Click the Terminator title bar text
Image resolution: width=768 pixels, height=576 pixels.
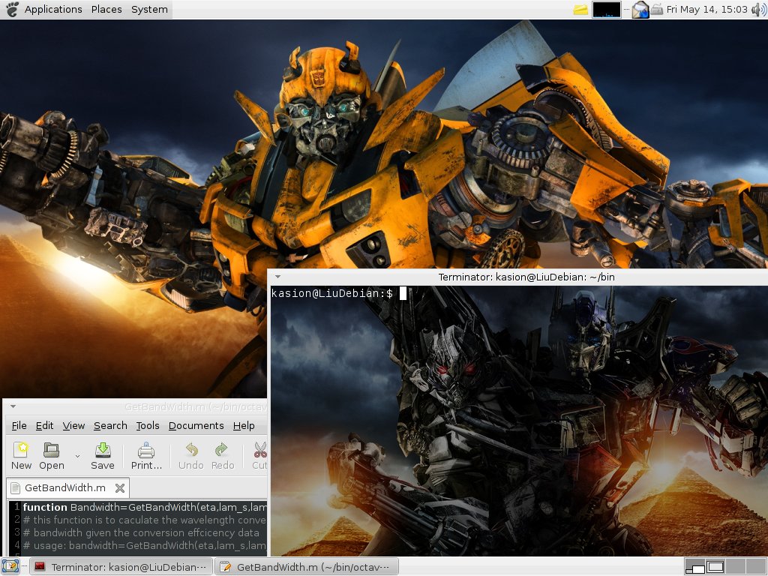tap(526, 277)
